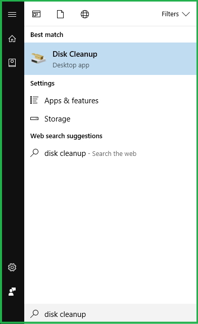Screen dimensions: 198x324
Task: Open the Apps & features setting
Action: (x=110, y=101)
